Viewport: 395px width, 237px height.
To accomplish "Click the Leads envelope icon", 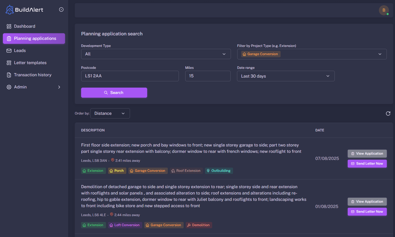I will tap(9, 50).
